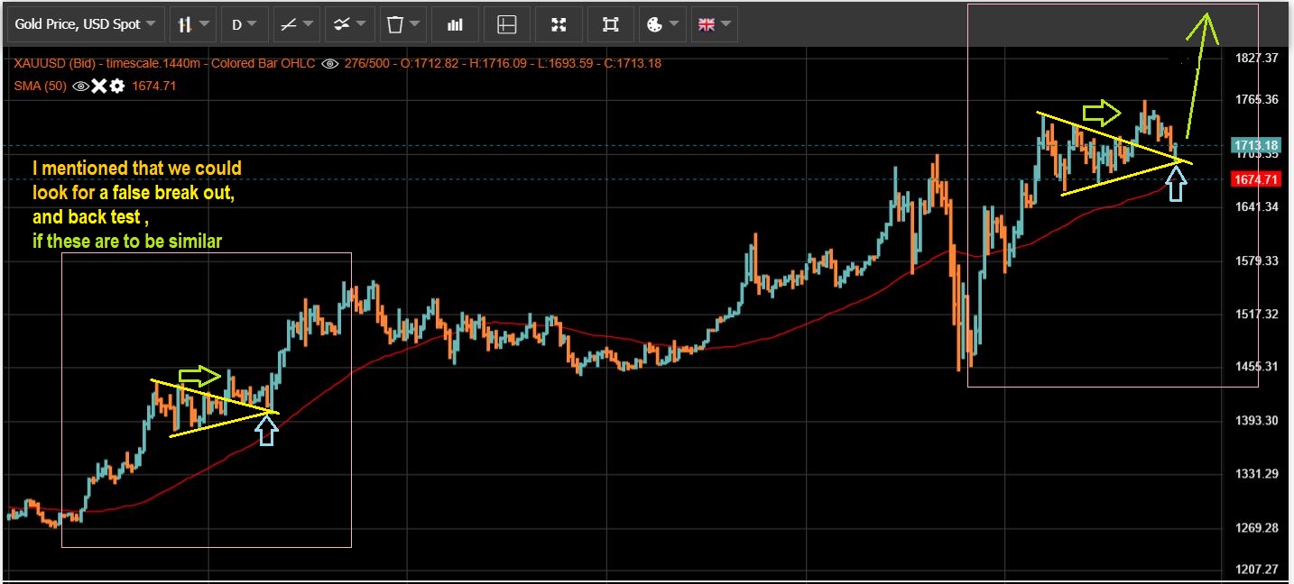Click the expand arrows fullscreen icon
Image resolution: width=1294 pixels, height=584 pixels.
(x=559, y=24)
